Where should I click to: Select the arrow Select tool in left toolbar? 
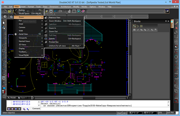[4, 23]
